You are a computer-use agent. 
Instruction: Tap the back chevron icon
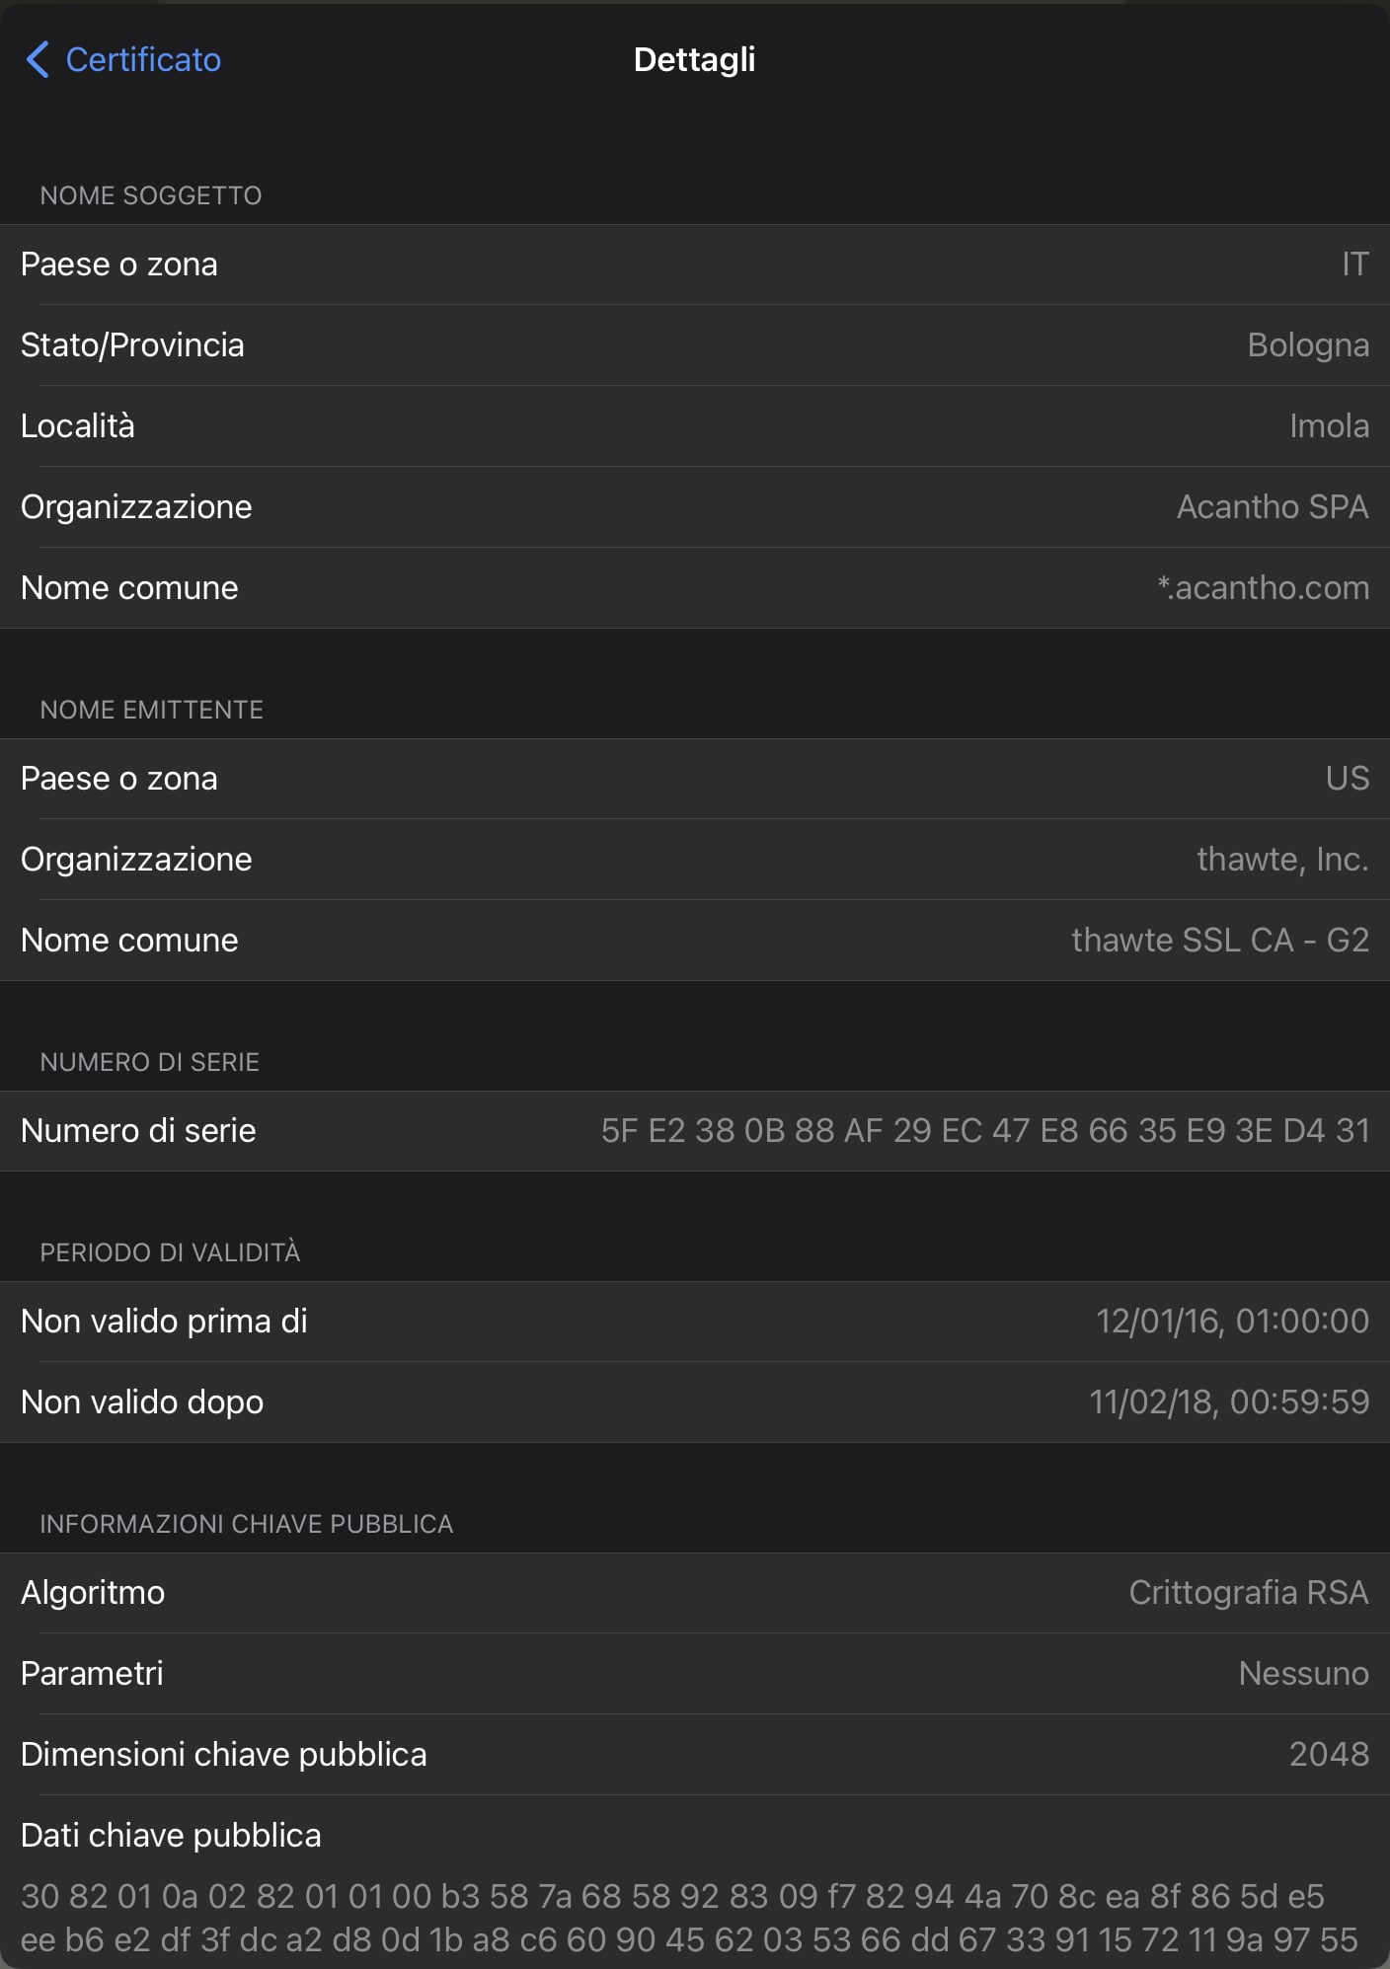tap(38, 60)
